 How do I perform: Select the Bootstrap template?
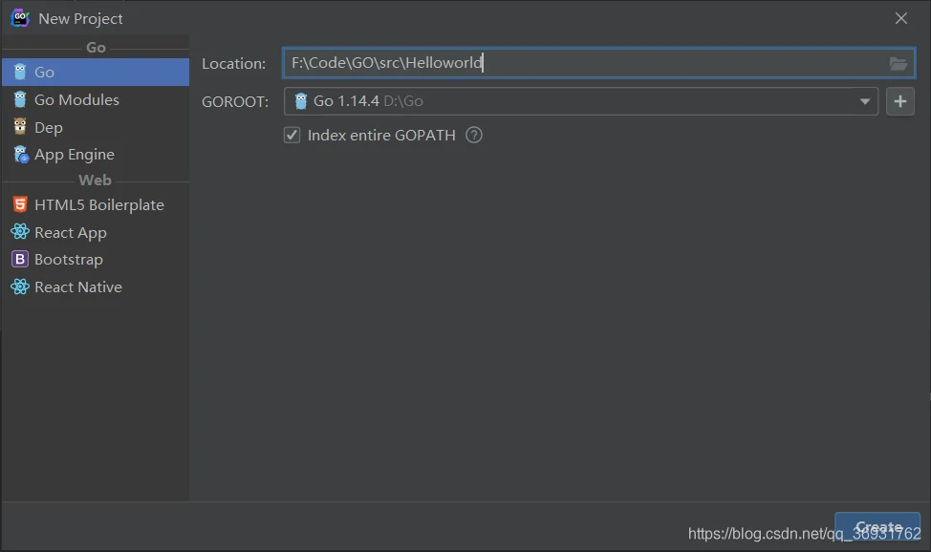[95, 260]
